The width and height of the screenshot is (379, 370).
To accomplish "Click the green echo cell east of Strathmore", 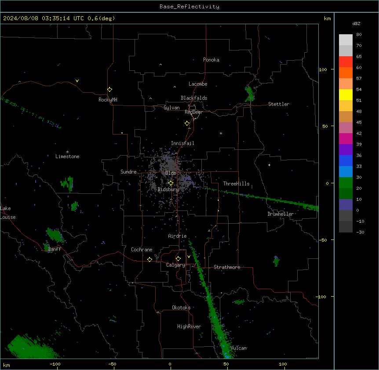I will click(x=276, y=261).
